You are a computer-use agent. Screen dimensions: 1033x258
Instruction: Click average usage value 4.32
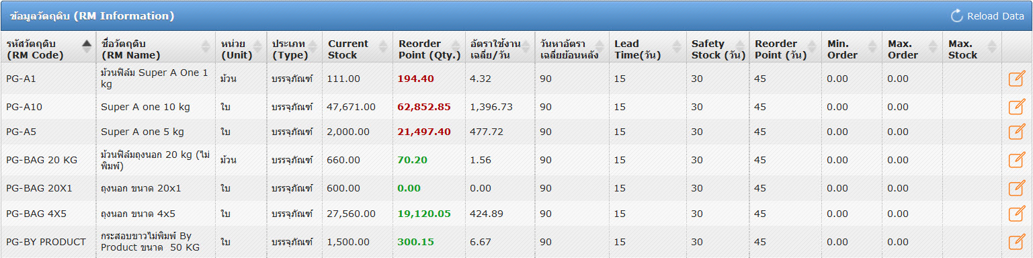click(x=481, y=79)
